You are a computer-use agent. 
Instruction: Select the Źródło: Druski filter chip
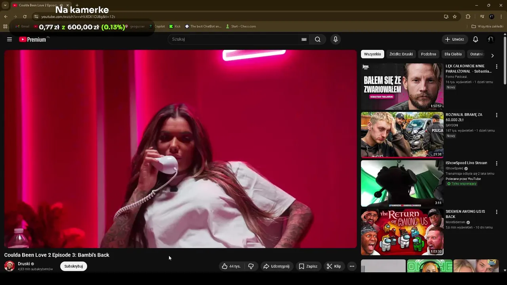coord(401,54)
